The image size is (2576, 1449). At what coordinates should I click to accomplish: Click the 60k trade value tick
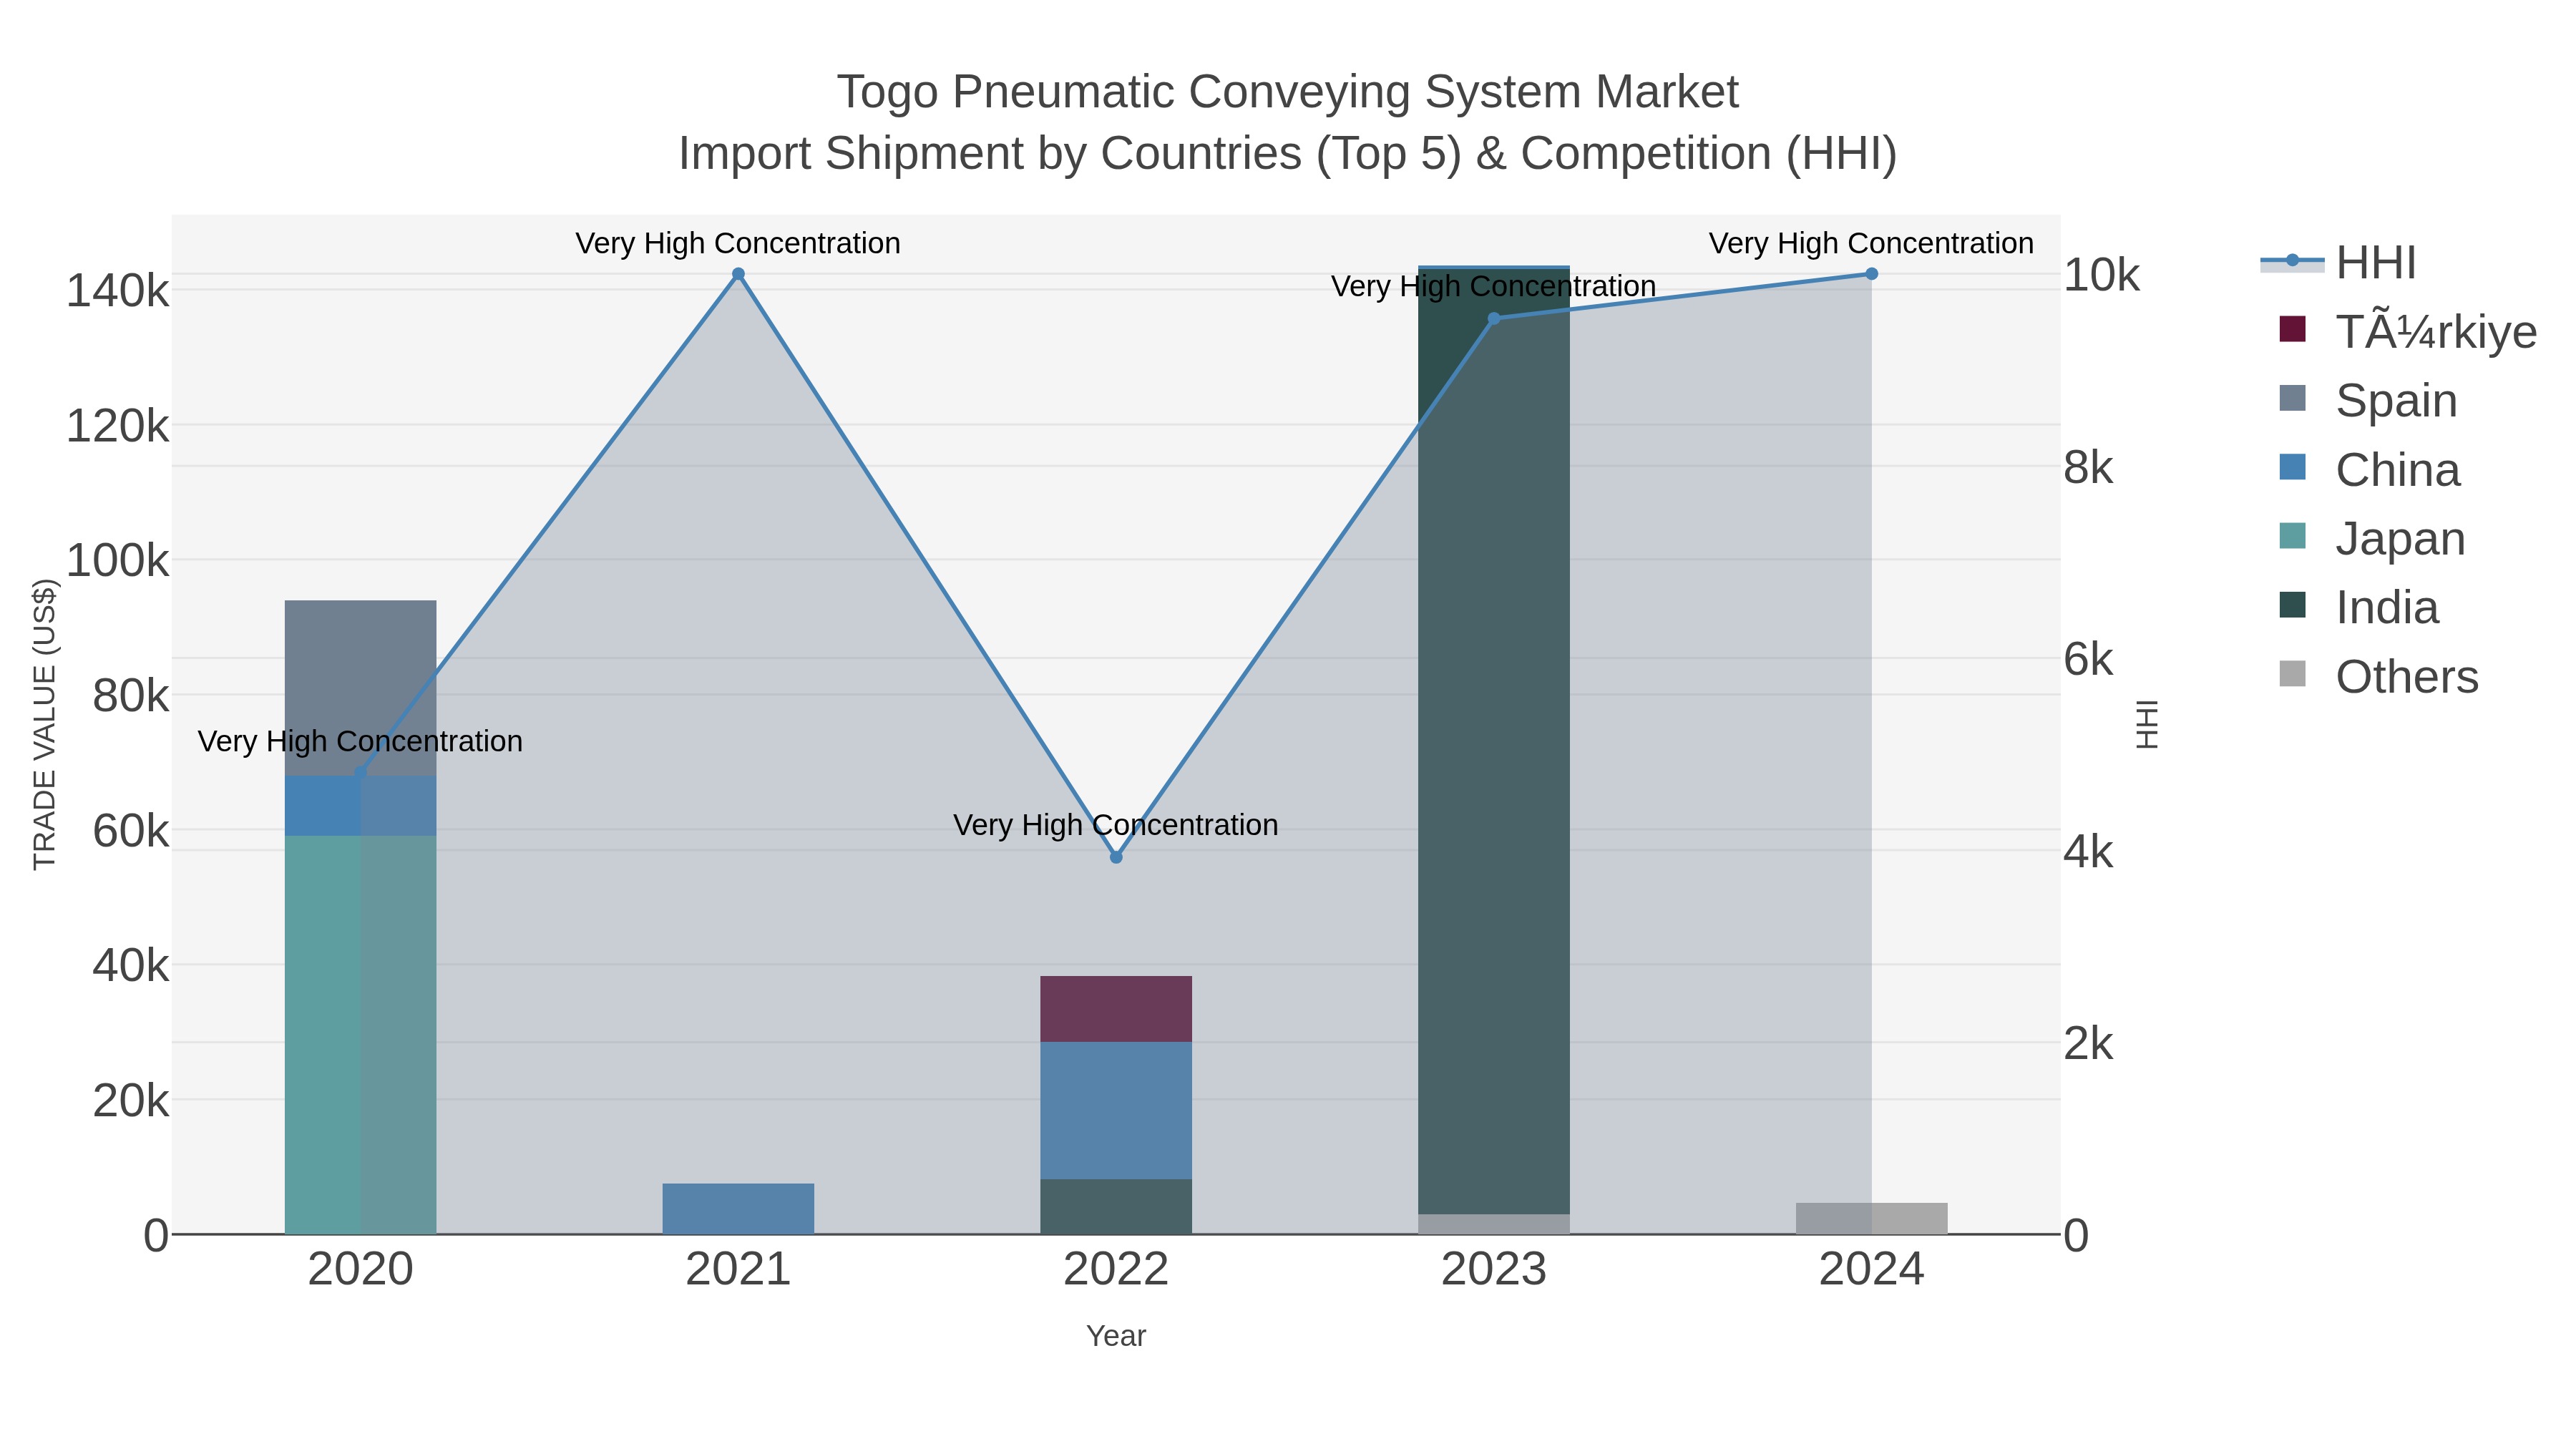pyautogui.click(x=131, y=831)
